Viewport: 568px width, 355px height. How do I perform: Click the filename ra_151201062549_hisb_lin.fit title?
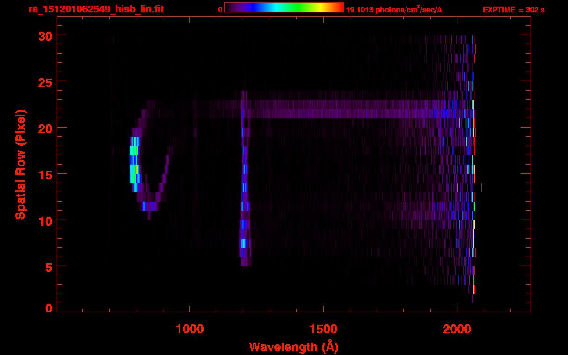pyautogui.click(x=96, y=9)
